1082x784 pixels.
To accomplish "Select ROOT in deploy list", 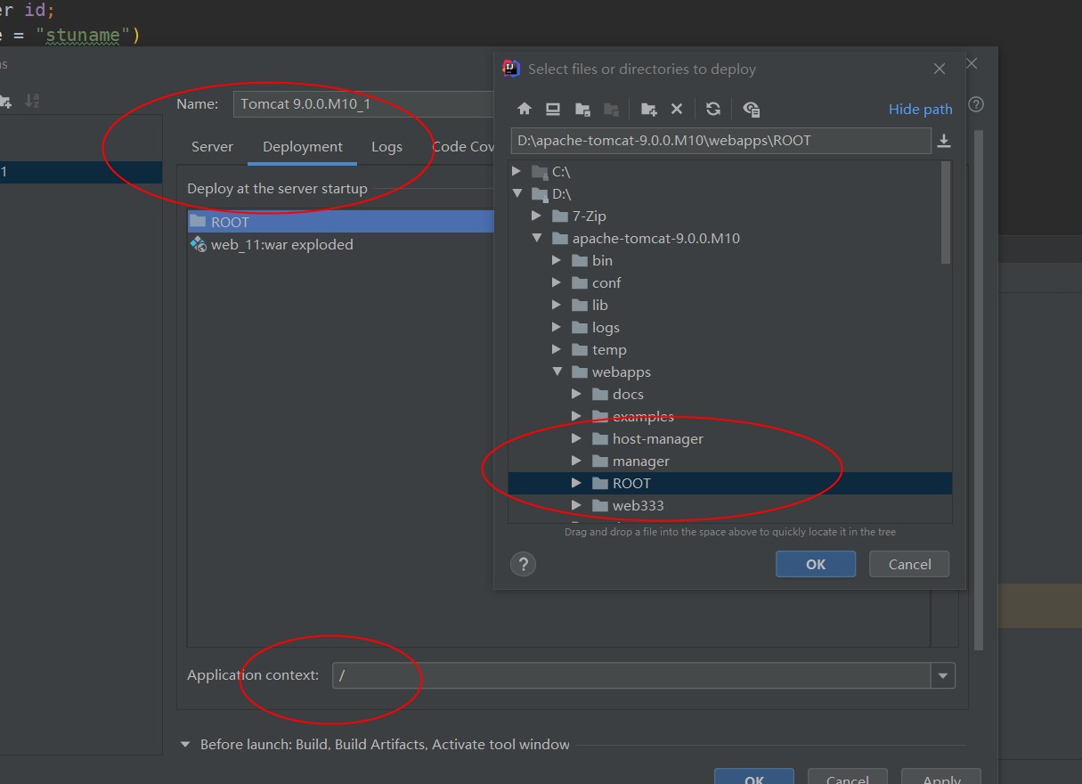I will [x=341, y=222].
